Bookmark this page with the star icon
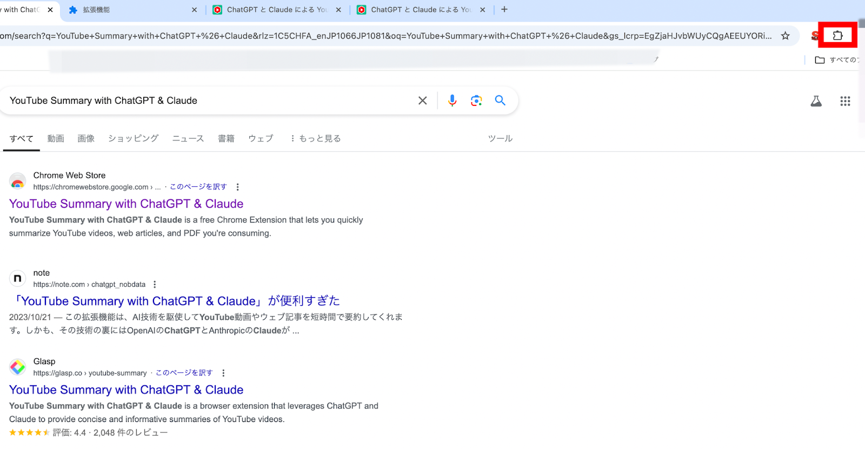Viewport: 865px width, 449px height. coord(785,36)
